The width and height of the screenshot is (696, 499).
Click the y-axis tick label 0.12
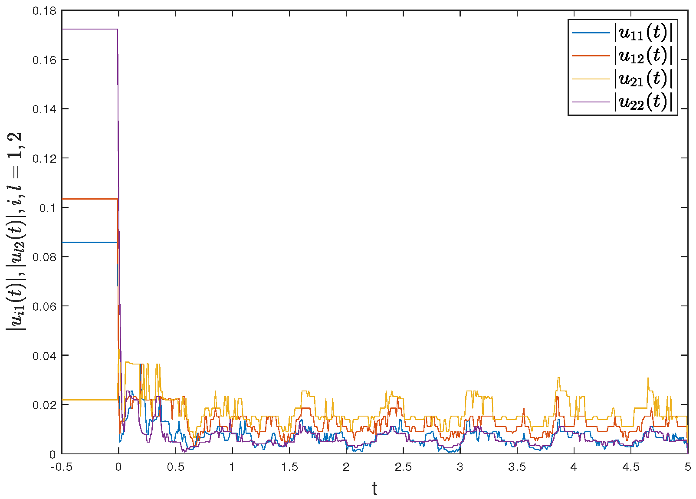pos(44,158)
